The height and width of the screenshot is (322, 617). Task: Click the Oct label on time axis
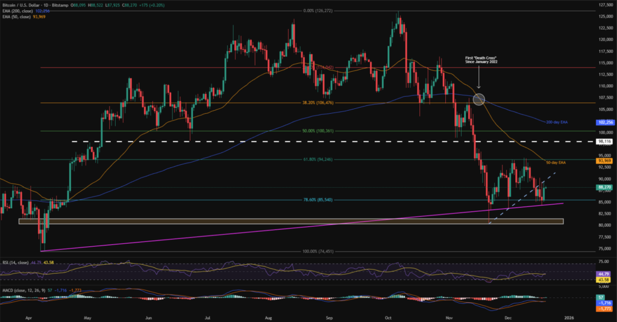coord(389,318)
